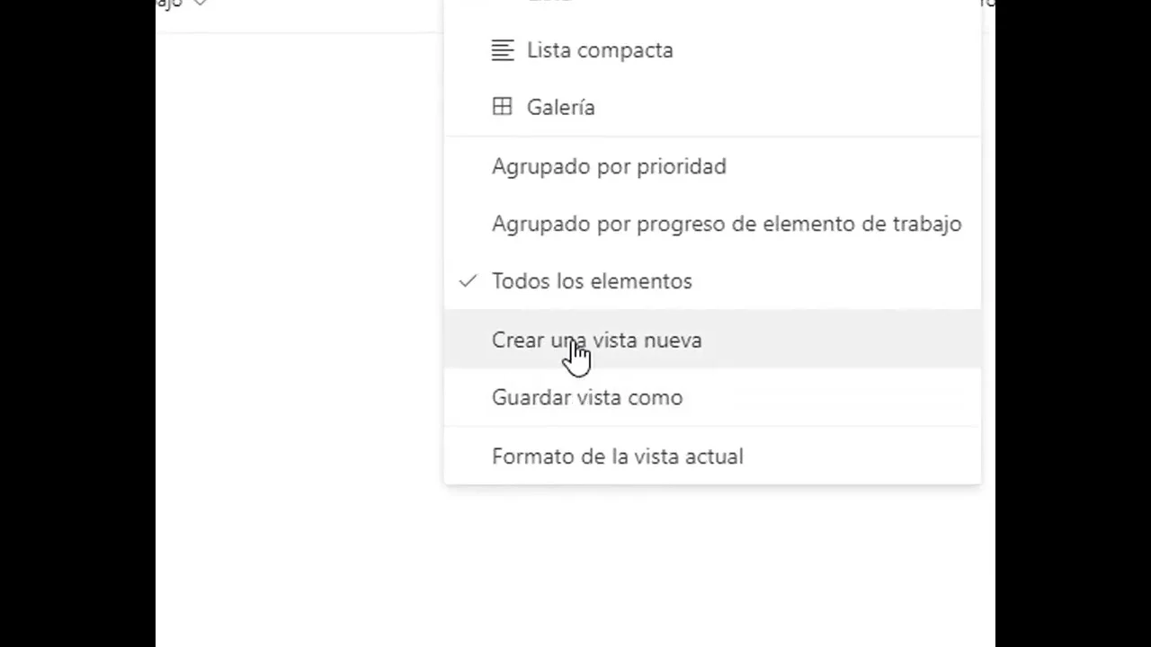Image resolution: width=1151 pixels, height=647 pixels.
Task: Open Formato de la vista actual
Action: pos(617,456)
